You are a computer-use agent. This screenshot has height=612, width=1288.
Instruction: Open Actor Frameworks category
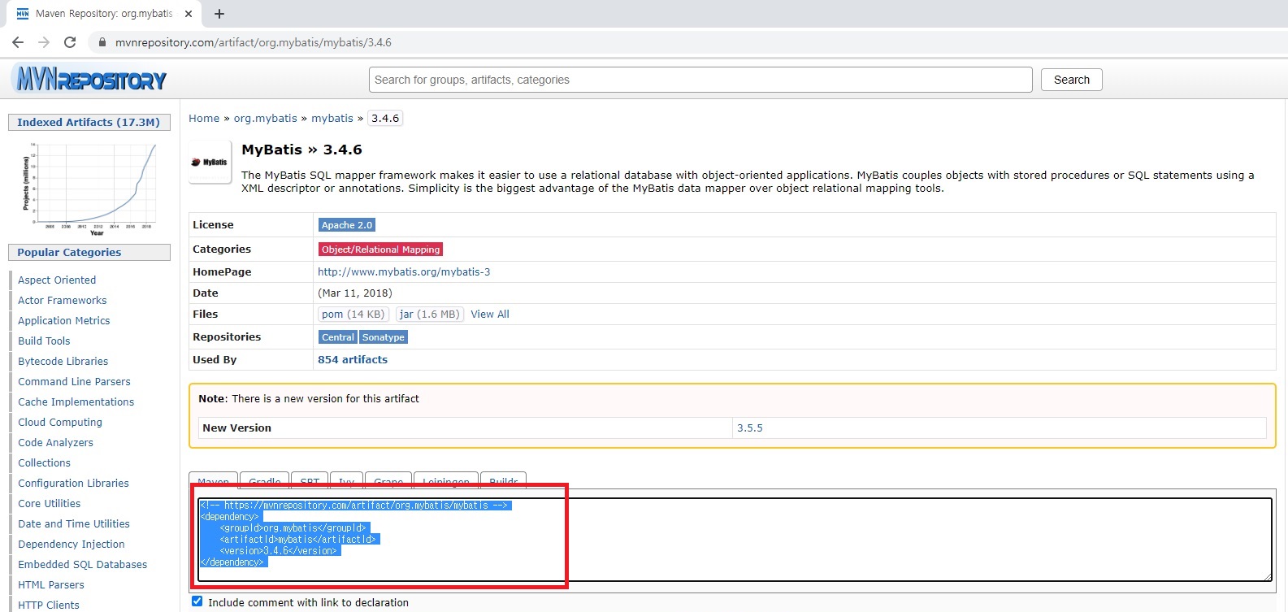[63, 301]
